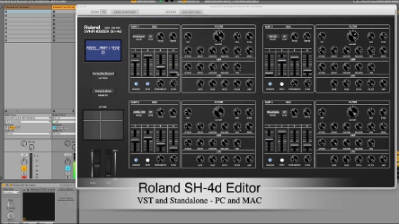This screenshot has width=399, height=224.
Task: Toggle the white LED switch in Part 2
Action: point(282,84)
